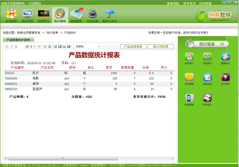Open 礼品兑换 gift exchange icon
Image resolution: width=239 pixels, height=167 pixels.
[207, 79]
